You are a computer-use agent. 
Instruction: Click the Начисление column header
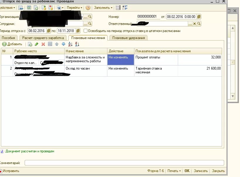click(86, 51)
